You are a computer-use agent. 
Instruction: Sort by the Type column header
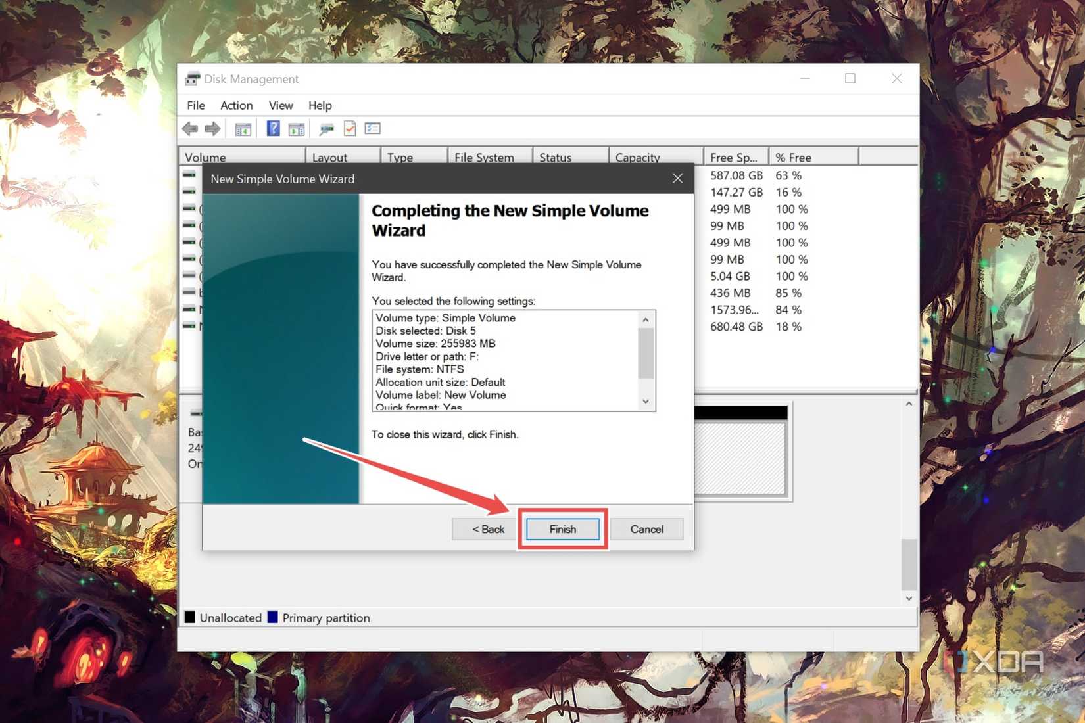click(414, 157)
